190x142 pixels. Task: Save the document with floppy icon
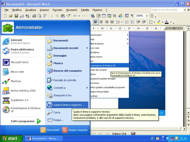tap(16, 16)
